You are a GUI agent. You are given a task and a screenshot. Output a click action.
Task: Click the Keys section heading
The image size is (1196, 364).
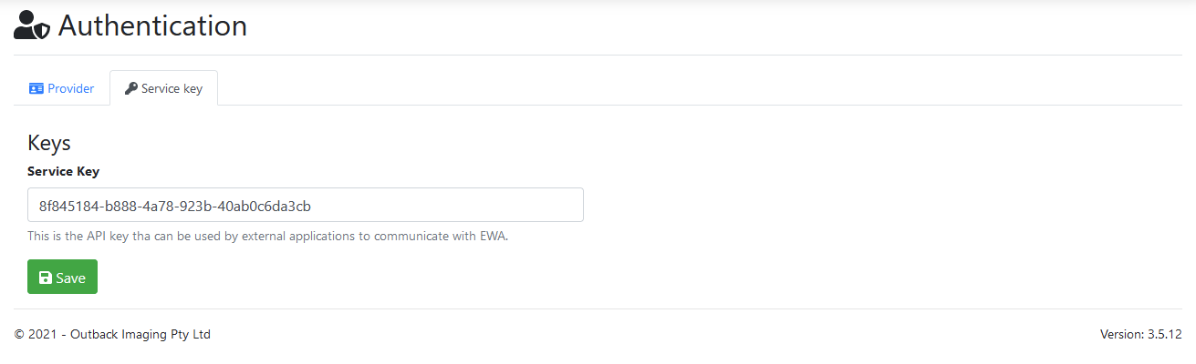(49, 143)
